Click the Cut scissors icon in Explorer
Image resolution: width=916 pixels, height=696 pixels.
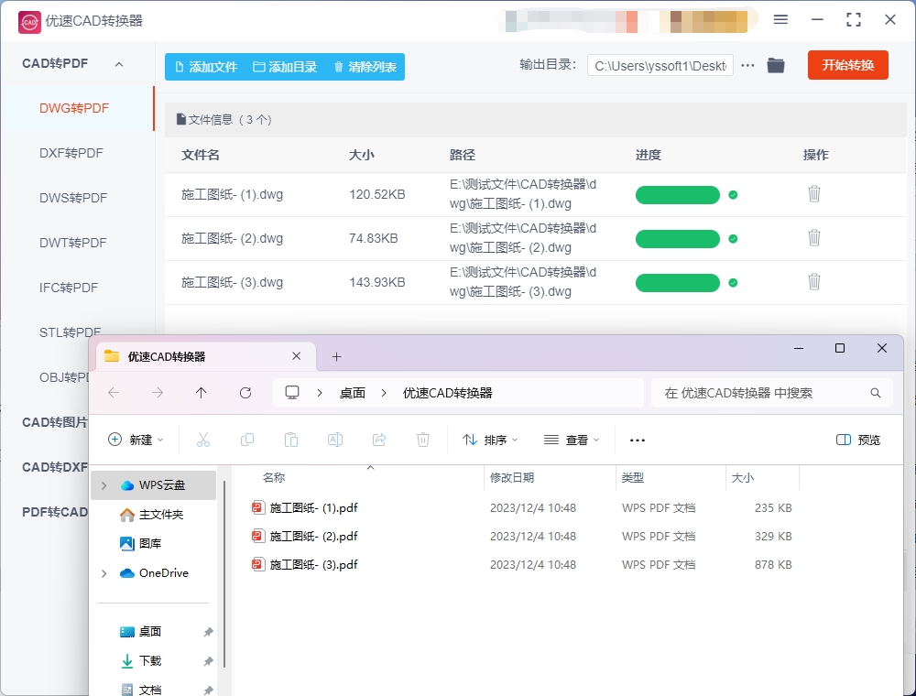203,440
